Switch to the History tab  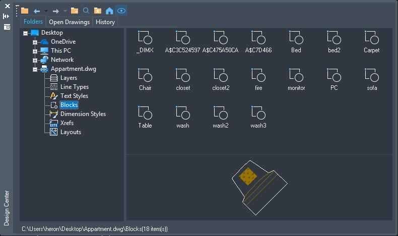pyautogui.click(x=105, y=22)
